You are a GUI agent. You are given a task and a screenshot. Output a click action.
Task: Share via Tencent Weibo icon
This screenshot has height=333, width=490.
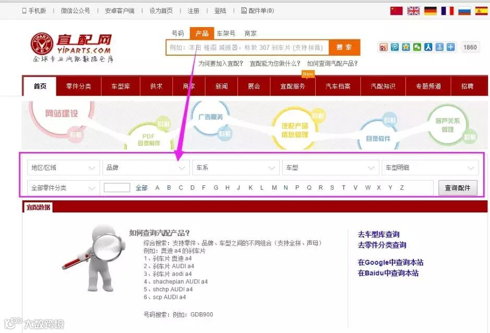pyautogui.click(x=395, y=47)
